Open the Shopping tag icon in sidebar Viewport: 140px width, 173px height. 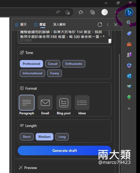click(x=129, y=33)
